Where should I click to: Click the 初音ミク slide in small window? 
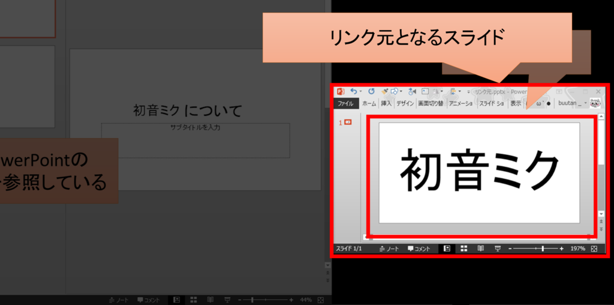[479, 173]
